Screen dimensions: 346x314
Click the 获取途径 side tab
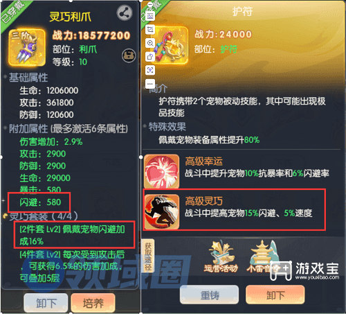(x=148, y=256)
